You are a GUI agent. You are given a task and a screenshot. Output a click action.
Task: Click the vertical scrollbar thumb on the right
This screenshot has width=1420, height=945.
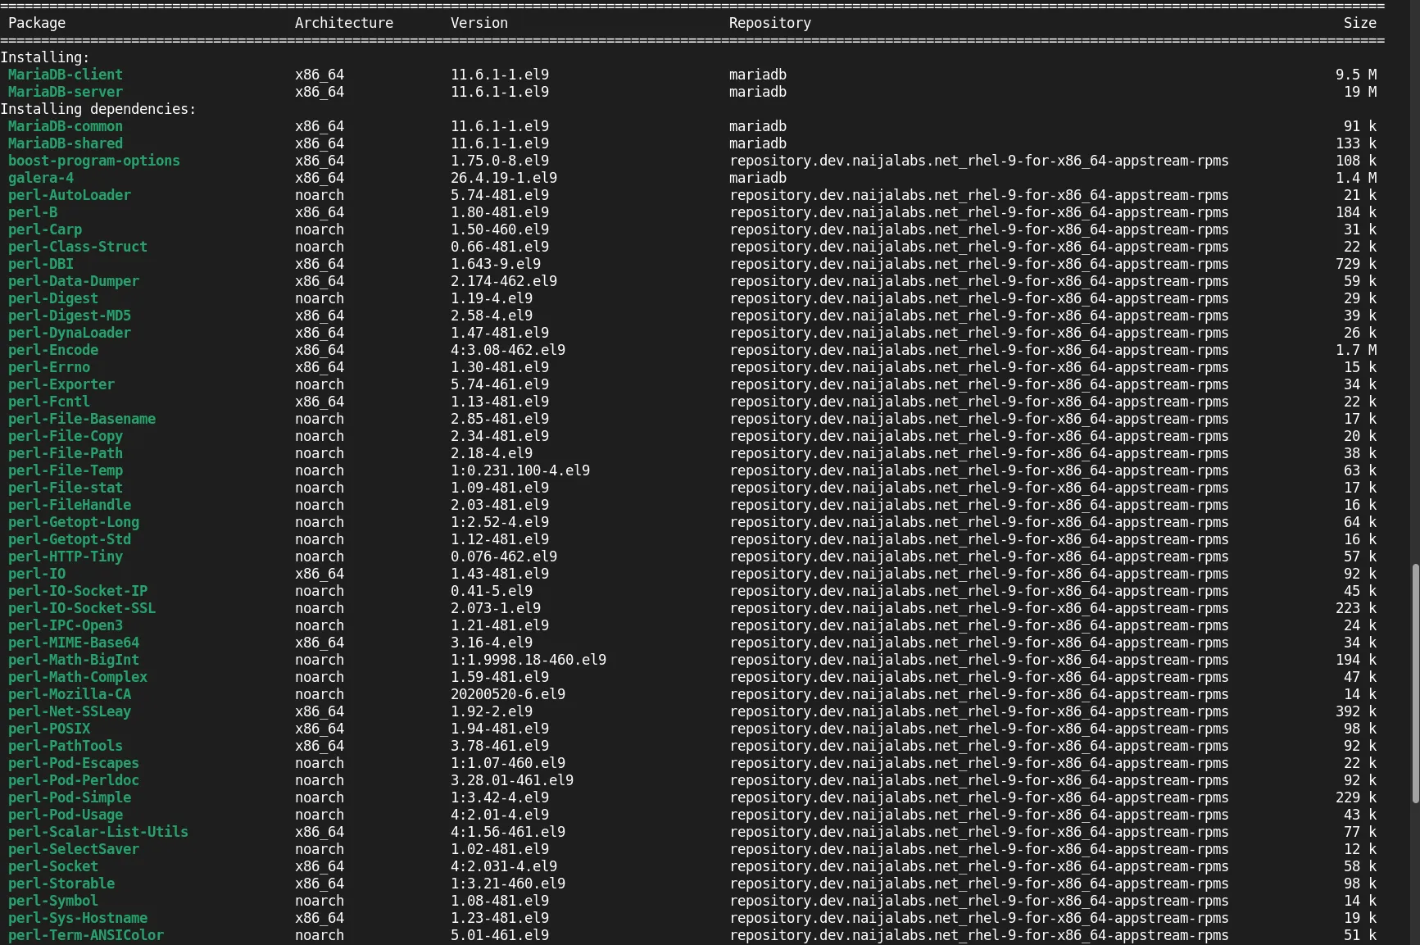(1415, 684)
